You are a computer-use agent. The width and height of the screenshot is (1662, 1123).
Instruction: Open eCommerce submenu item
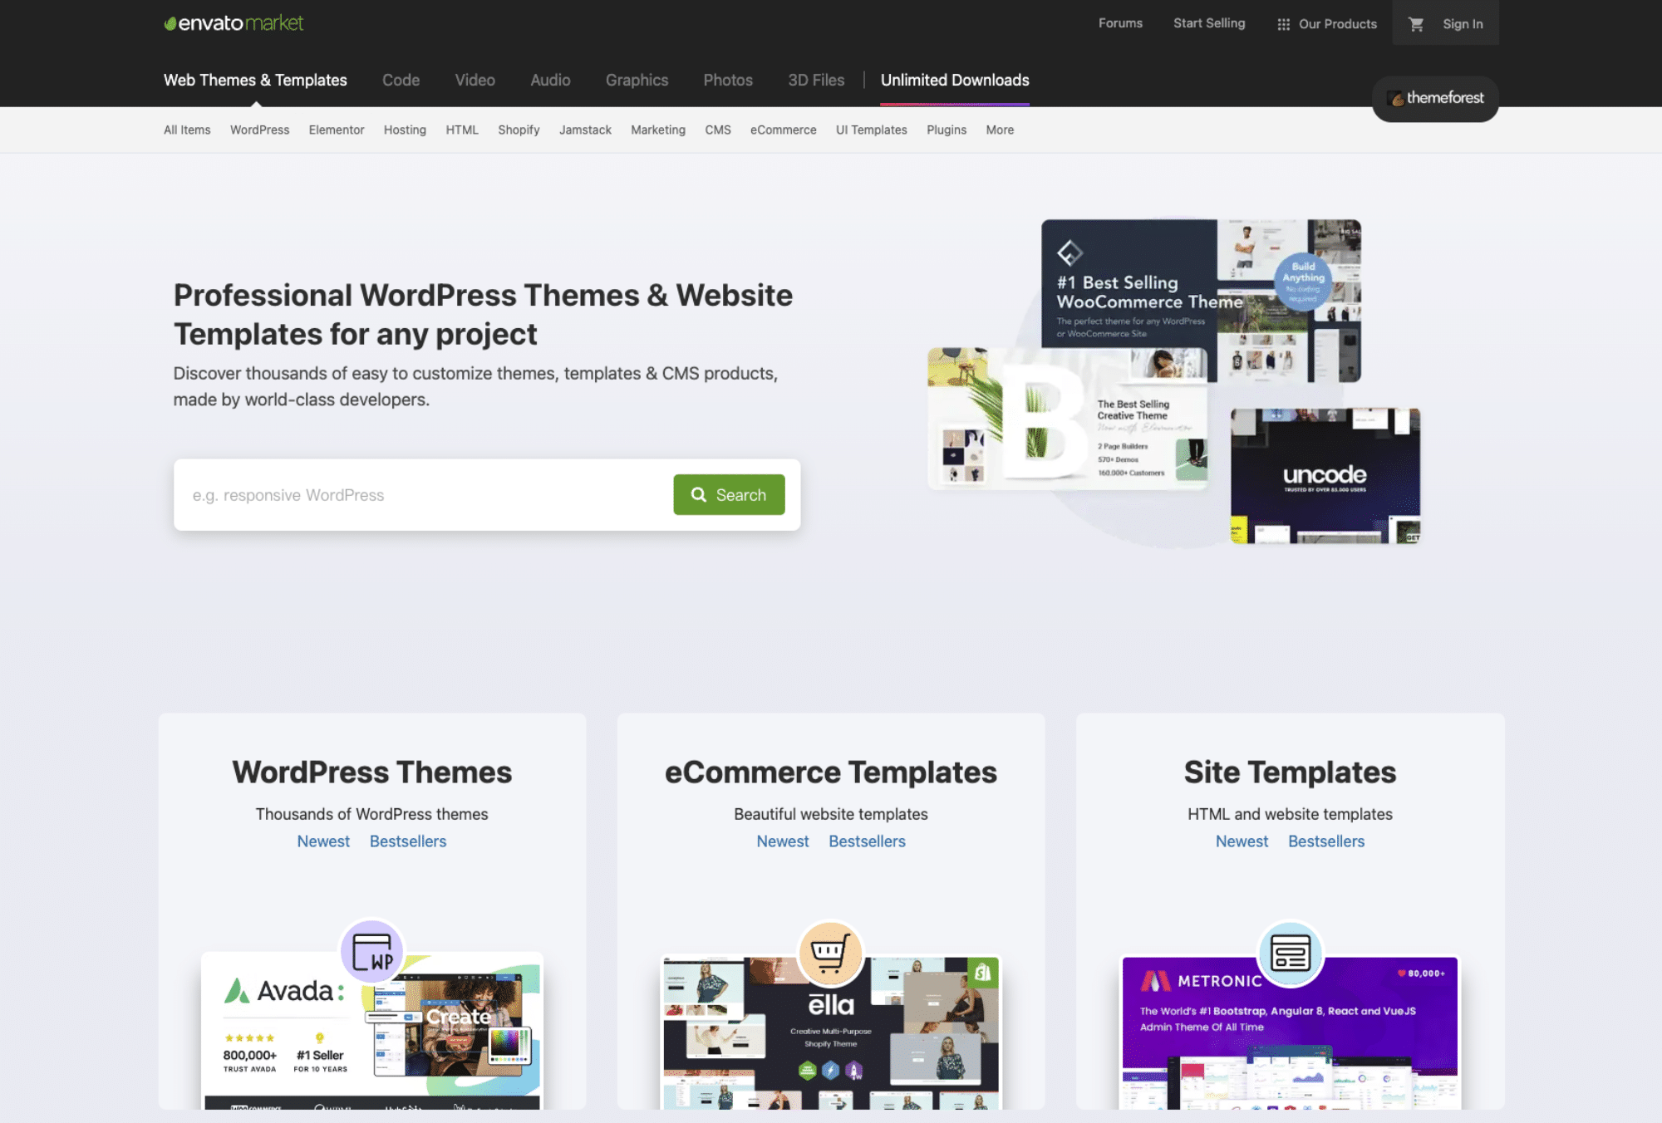pos(783,130)
